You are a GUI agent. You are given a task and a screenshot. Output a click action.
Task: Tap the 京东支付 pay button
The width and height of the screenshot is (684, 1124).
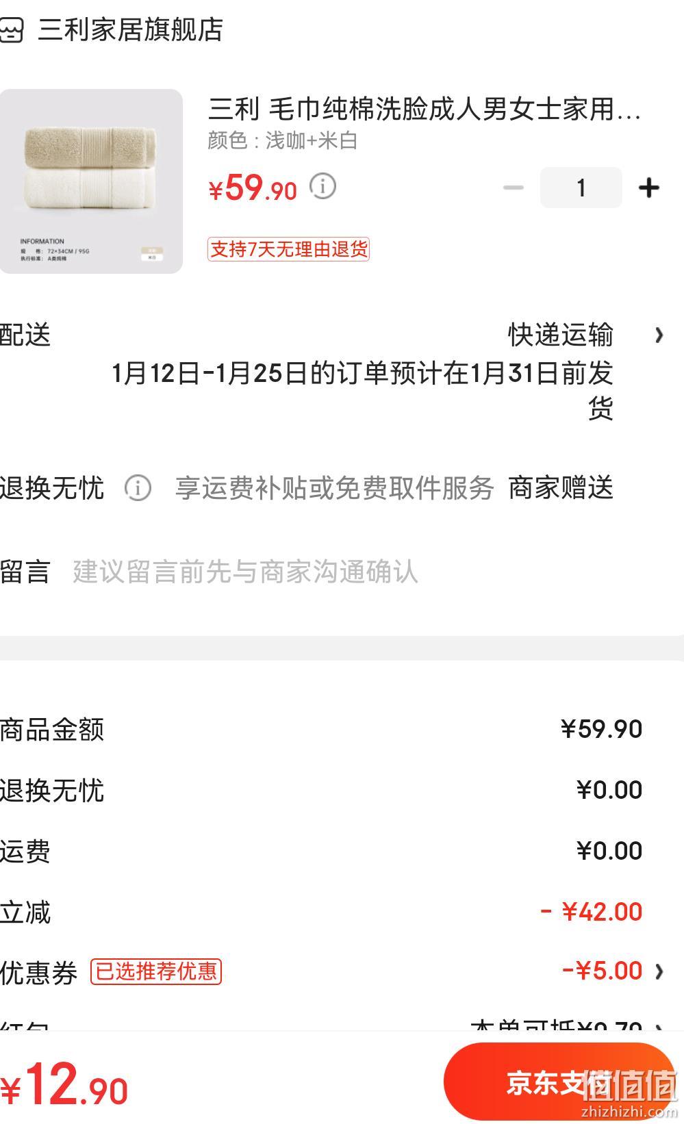559,1082
